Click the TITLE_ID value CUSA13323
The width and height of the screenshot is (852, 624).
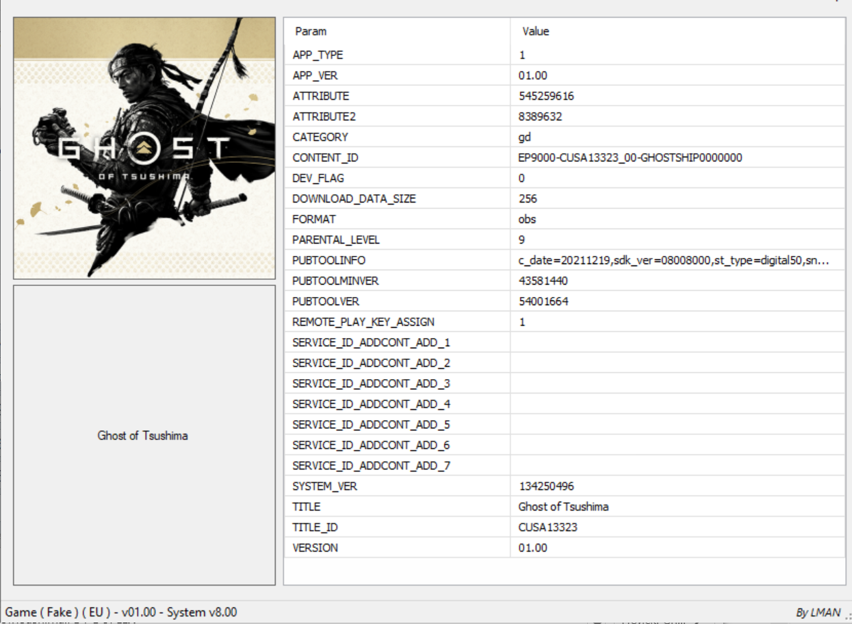coord(543,528)
